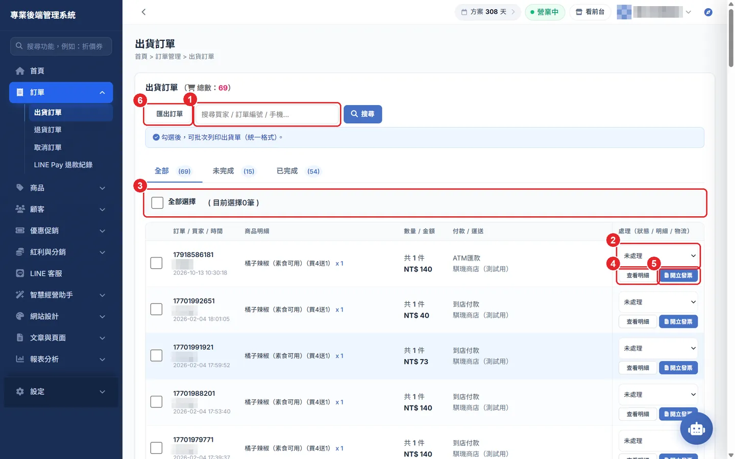
Task: Click 開立發票 for order 17701992651
Action: tap(678, 322)
